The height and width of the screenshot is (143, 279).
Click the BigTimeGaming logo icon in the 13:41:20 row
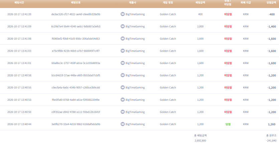pyautogui.click(x=123, y=14)
